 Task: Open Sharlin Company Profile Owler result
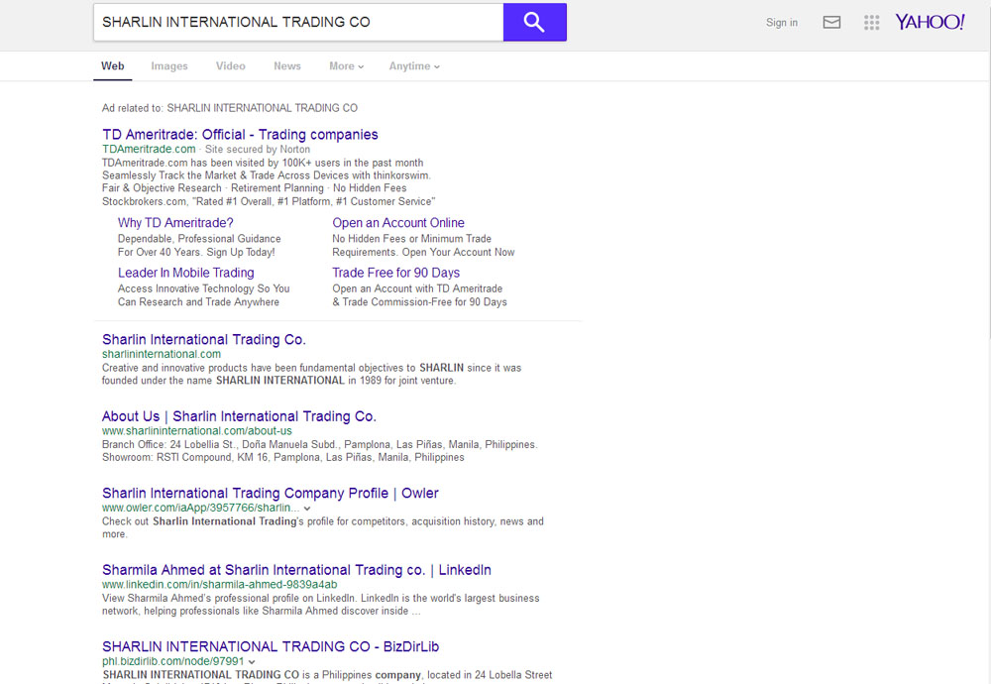point(271,493)
